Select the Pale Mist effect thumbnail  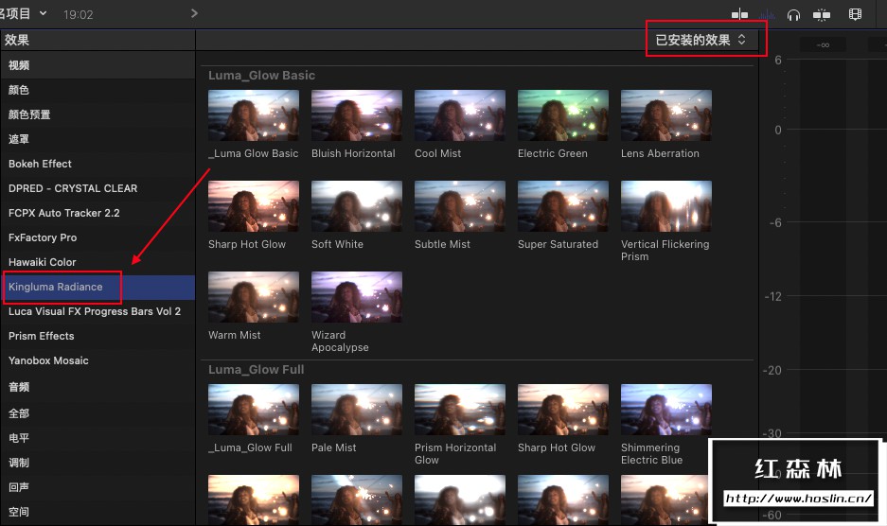356,410
